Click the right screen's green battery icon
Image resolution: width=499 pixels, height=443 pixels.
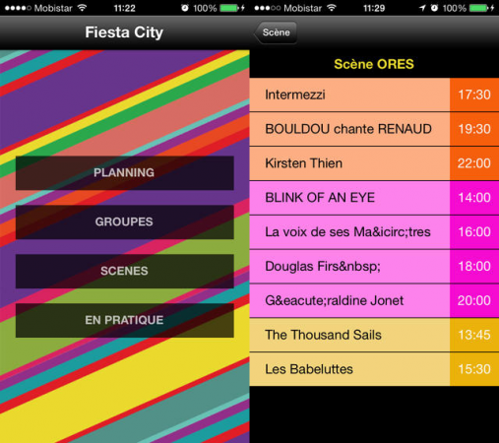point(479,8)
